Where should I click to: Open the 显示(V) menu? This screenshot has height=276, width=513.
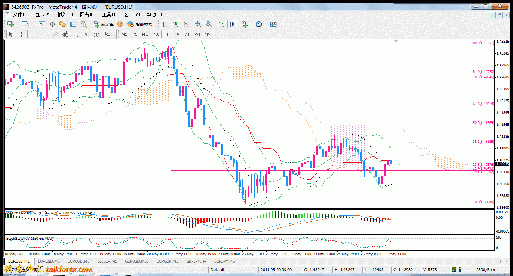click(x=43, y=14)
